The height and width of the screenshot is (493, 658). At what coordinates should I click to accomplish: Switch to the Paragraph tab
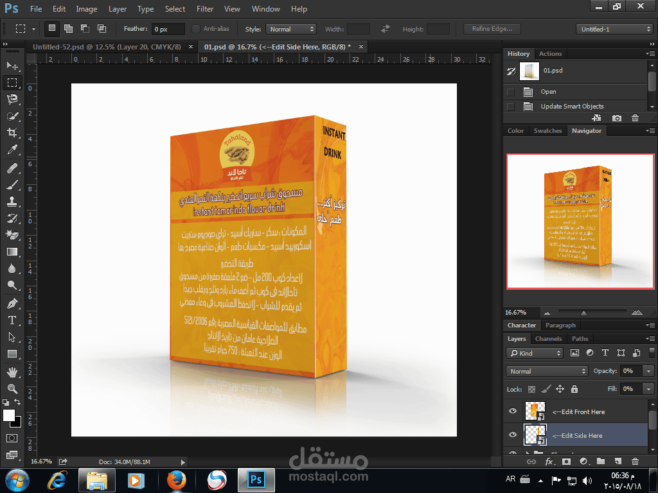pos(560,325)
